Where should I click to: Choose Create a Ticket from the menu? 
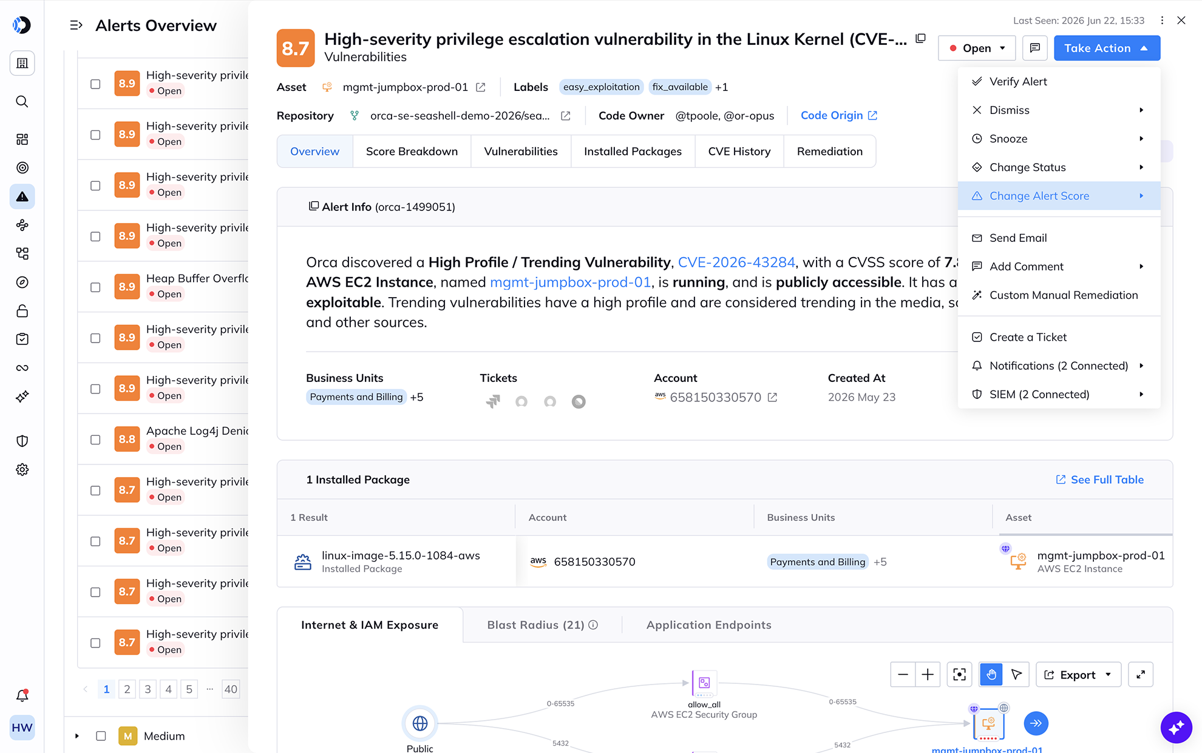(1059, 337)
